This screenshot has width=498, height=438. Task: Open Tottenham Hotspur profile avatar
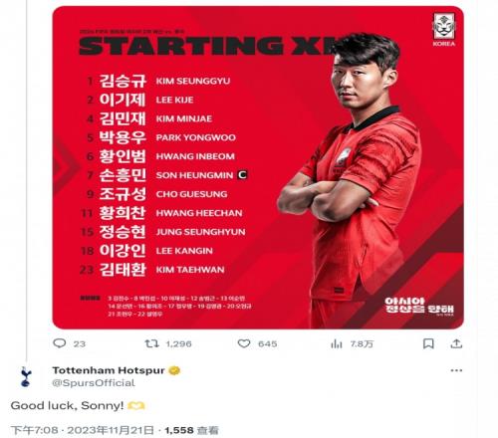[x=25, y=376]
